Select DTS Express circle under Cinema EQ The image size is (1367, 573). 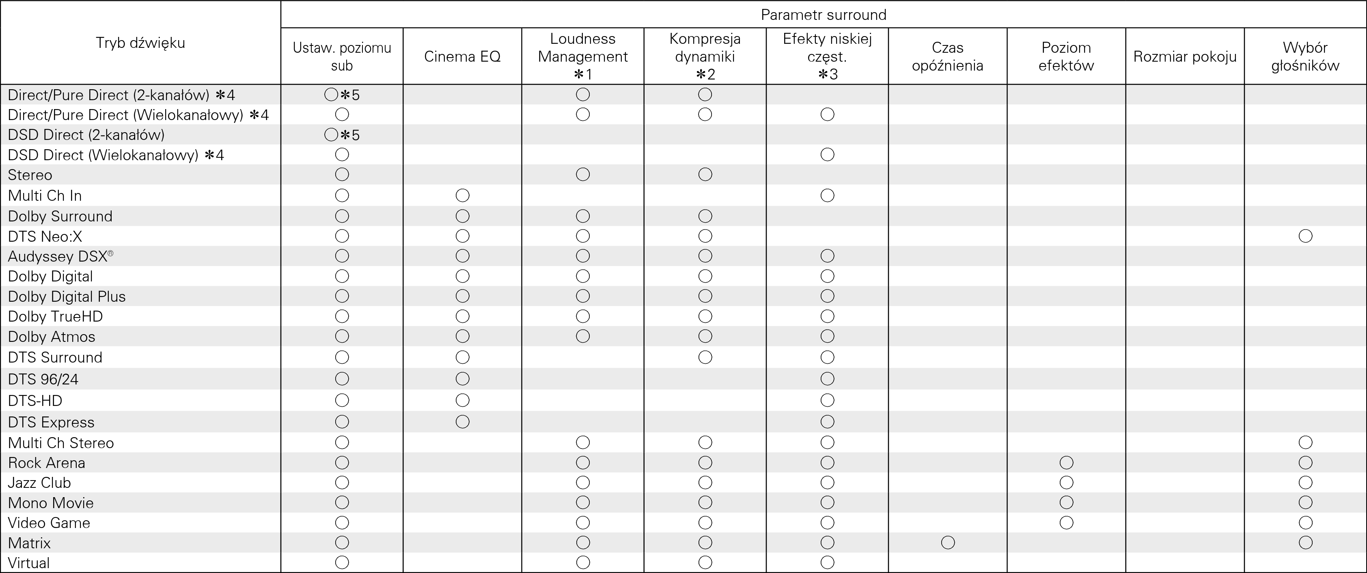462,422
